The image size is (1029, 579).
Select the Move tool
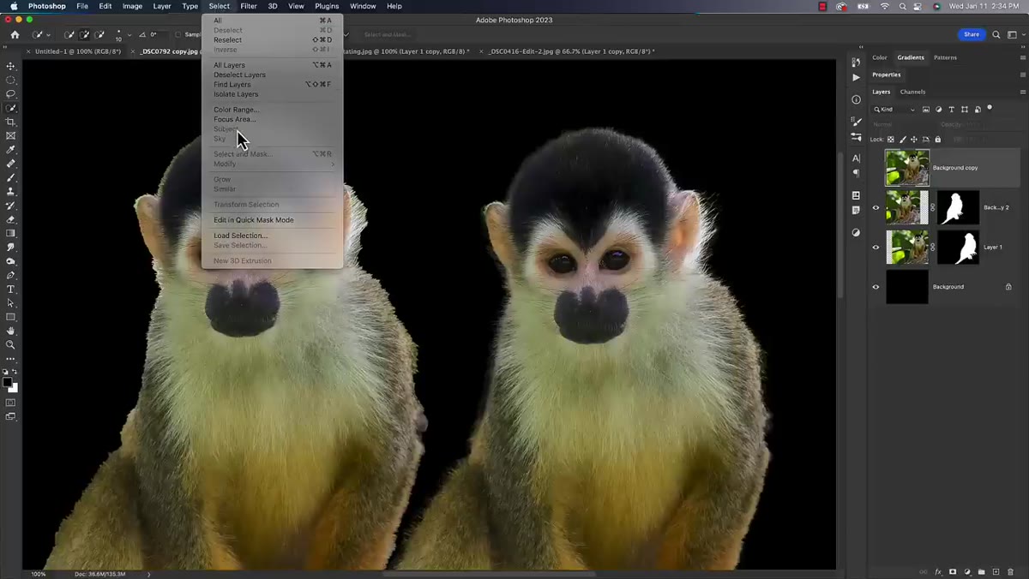[11, 66]
